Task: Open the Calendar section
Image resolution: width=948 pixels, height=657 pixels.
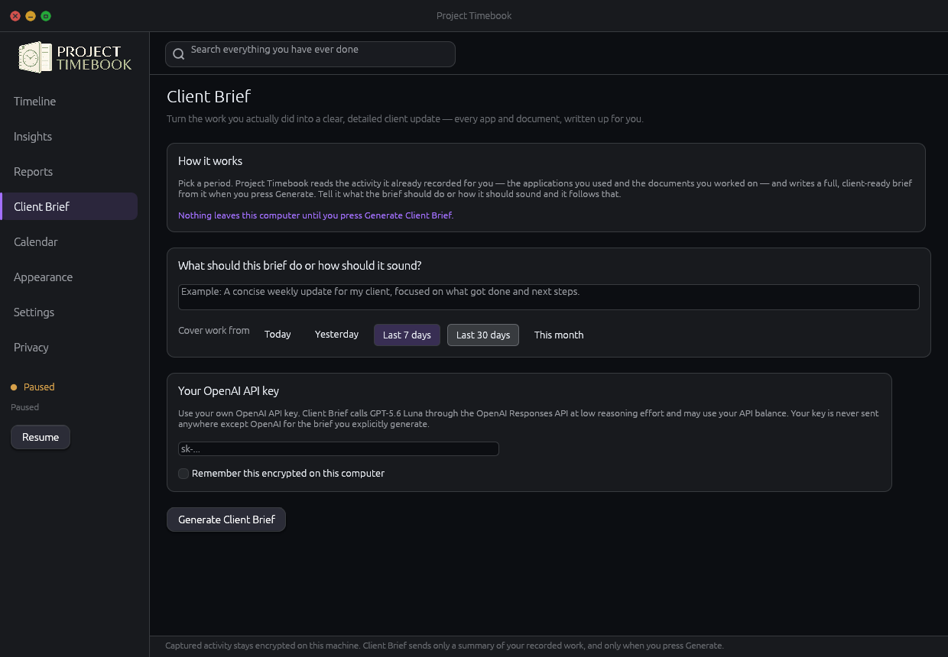Action: pyautogui.click(x=69, y=242)
